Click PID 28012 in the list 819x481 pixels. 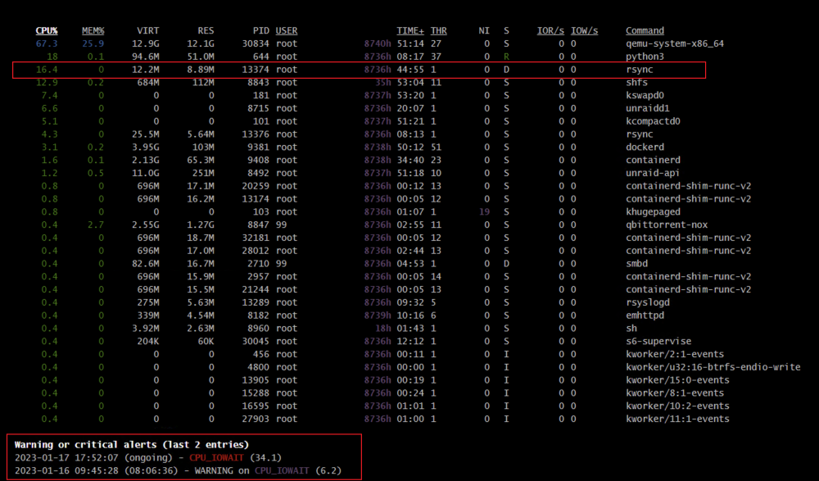[256, 251]
